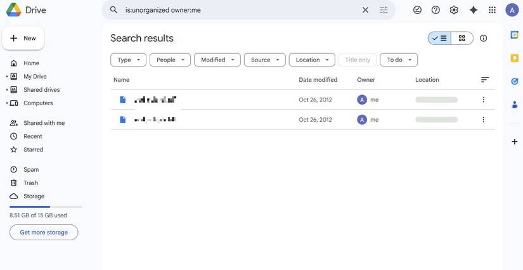Expand the Computers tree arrow

tap(7, 103)
